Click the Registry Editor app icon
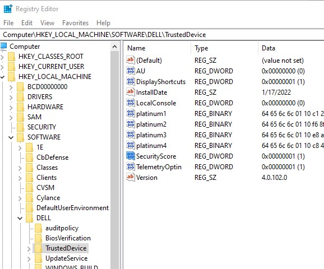This screenshot has width=324, height=269. [8, 8]
